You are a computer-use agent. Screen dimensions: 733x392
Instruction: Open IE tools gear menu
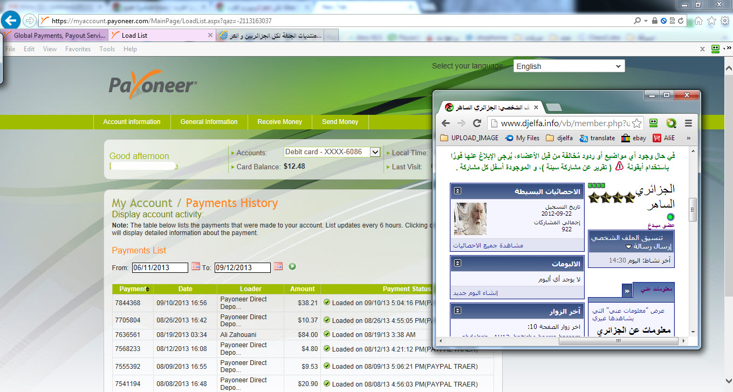point(724,20)
